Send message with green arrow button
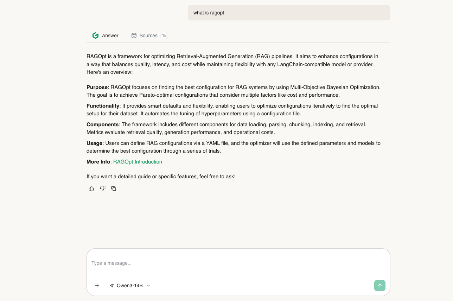 click(380, 286)
